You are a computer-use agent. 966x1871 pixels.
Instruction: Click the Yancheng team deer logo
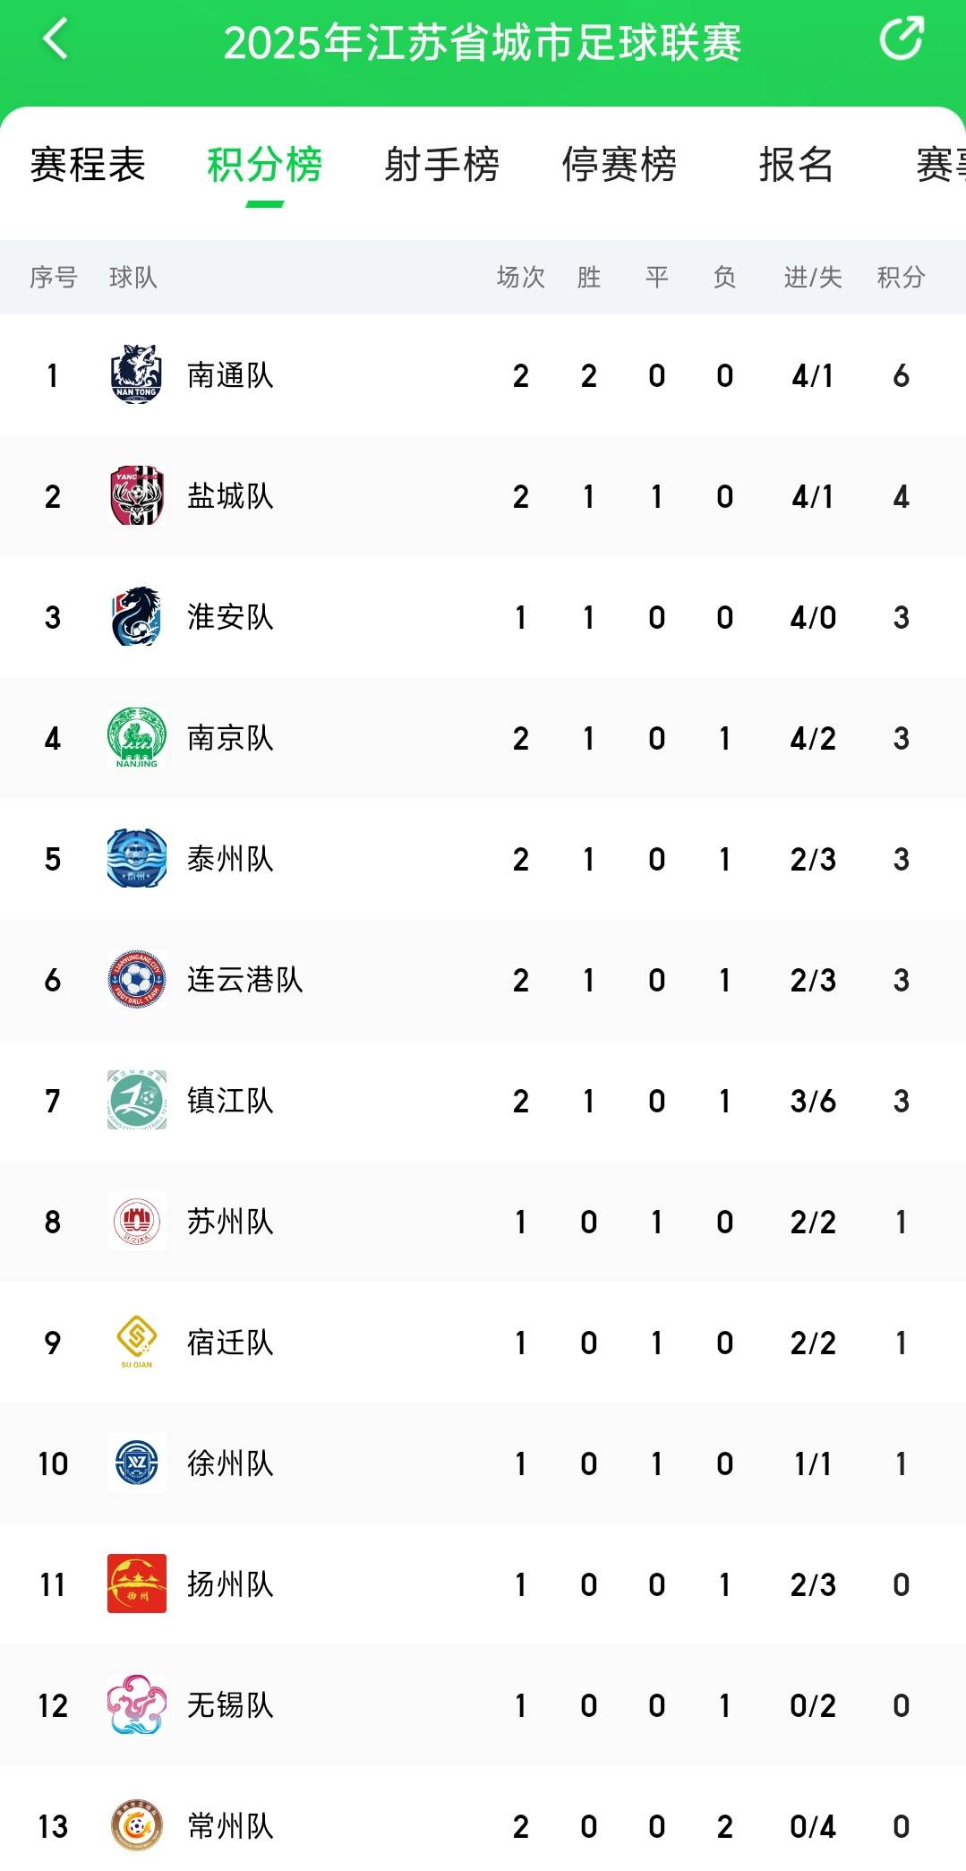[x=134, y=496]
